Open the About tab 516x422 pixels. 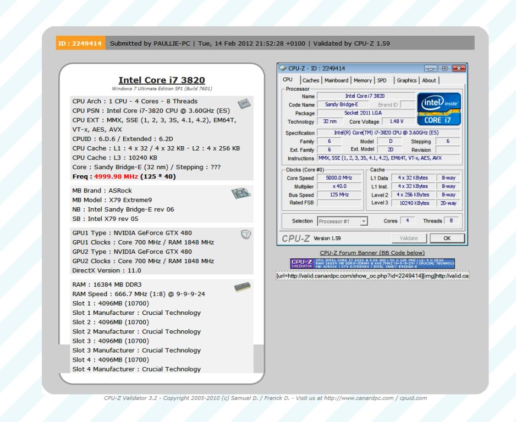click(429, 80)
